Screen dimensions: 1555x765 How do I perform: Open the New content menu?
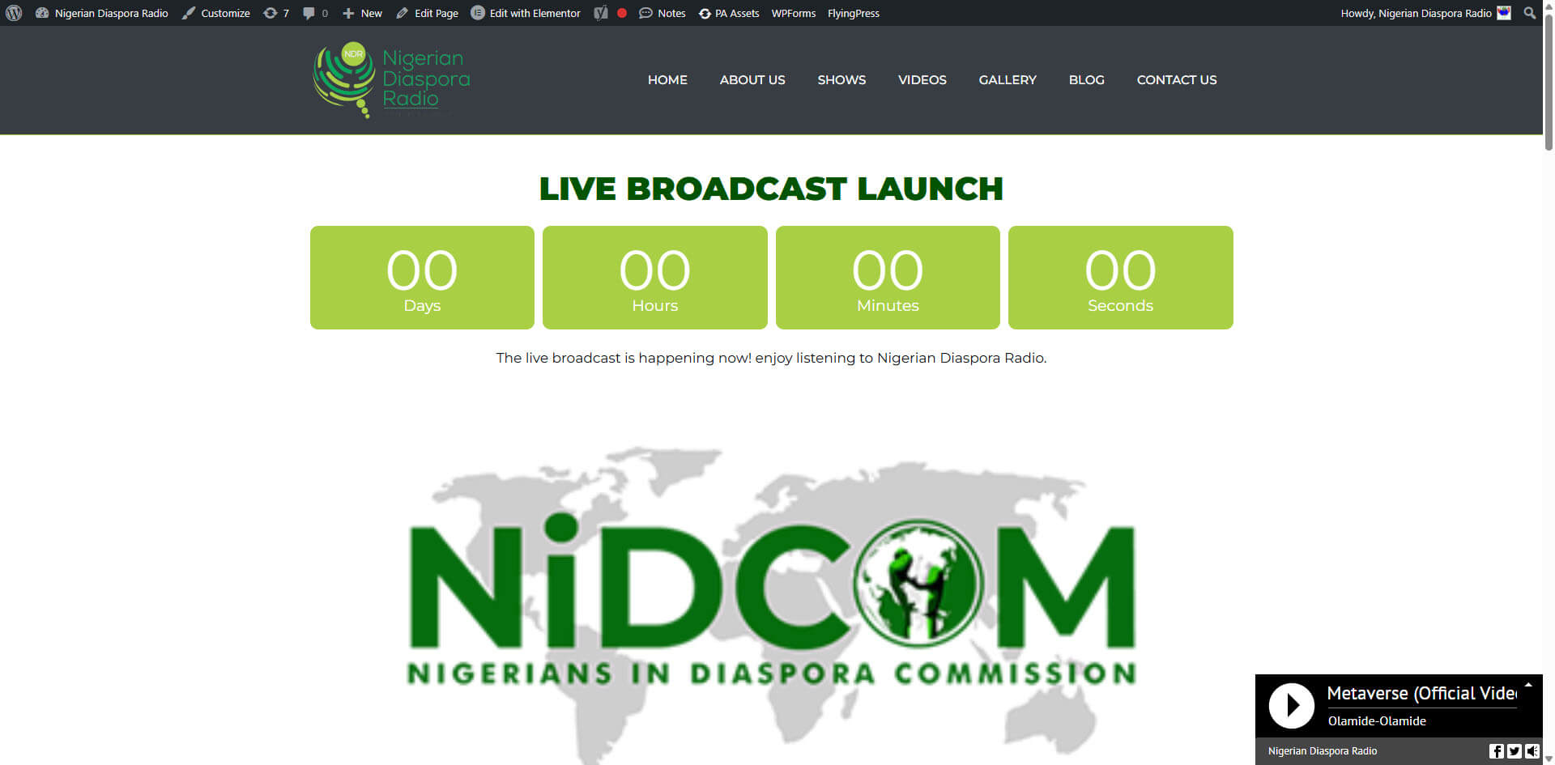[x=362, y=13]
